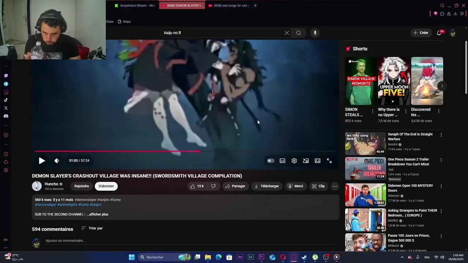Open browser extensions puzzle icon
Image resolution: width=468 pixels, height=263 pixels.
pyautogui.click(x=442, y=14)
